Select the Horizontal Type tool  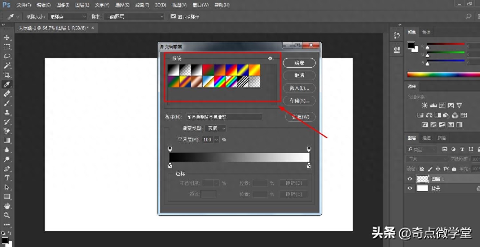(x=7, y=178)
